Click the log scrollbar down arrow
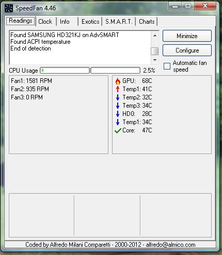Viewport: 222px width, 255px height. coord(155,60)
